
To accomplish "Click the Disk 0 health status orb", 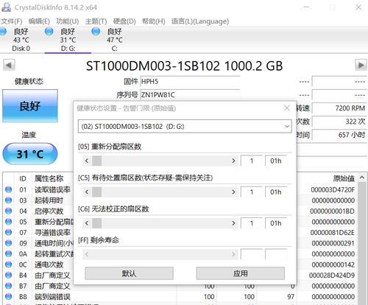I will 3,32.
